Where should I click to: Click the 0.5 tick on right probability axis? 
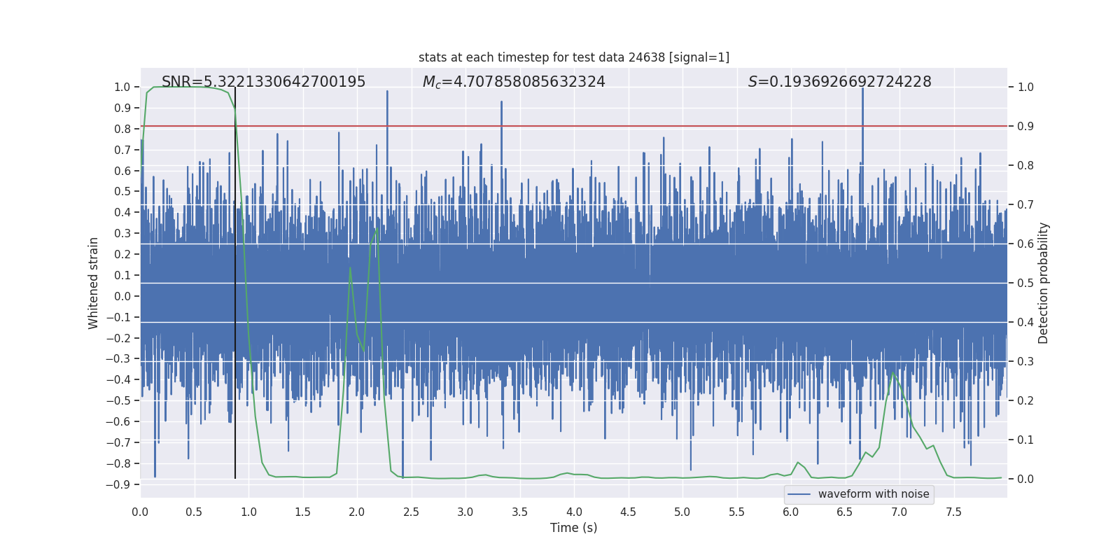click(x=1025, y=283)
